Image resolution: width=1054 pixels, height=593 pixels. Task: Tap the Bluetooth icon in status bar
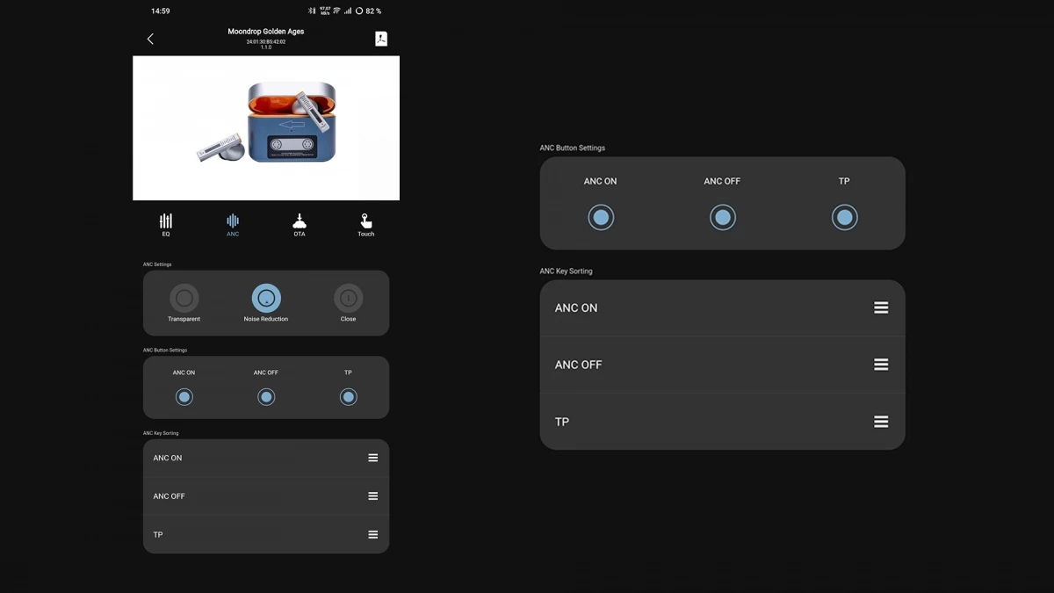tap(312, 11)
